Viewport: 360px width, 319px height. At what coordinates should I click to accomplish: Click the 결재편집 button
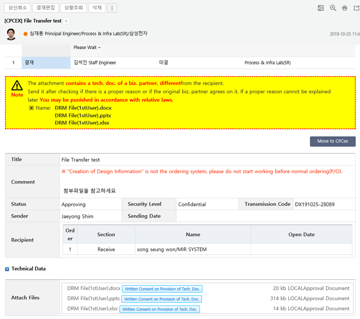(x=45, y=8)
